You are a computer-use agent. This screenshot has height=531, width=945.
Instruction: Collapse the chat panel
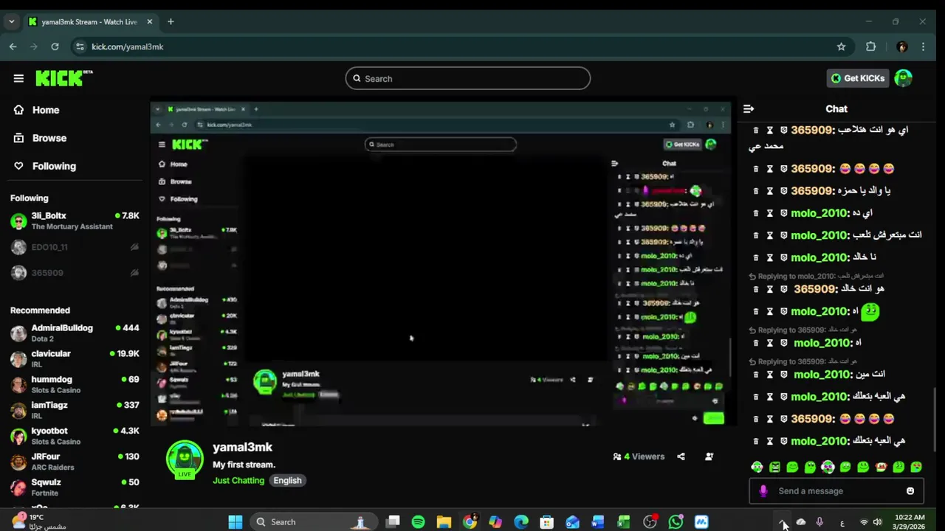click(749, 108)
